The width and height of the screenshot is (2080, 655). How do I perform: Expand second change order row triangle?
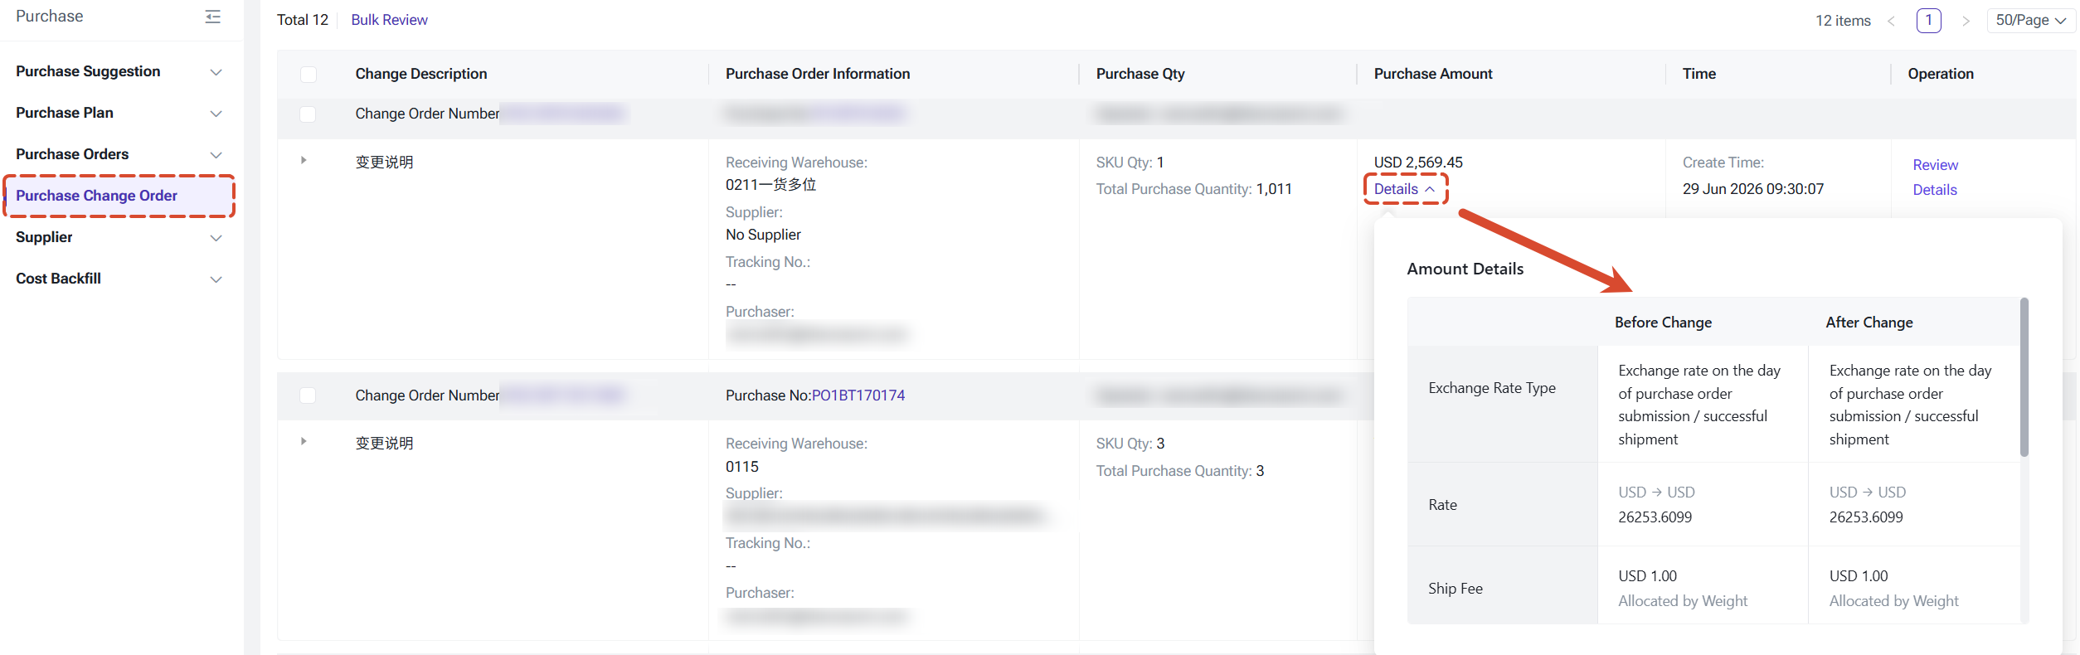click(304, 441)
